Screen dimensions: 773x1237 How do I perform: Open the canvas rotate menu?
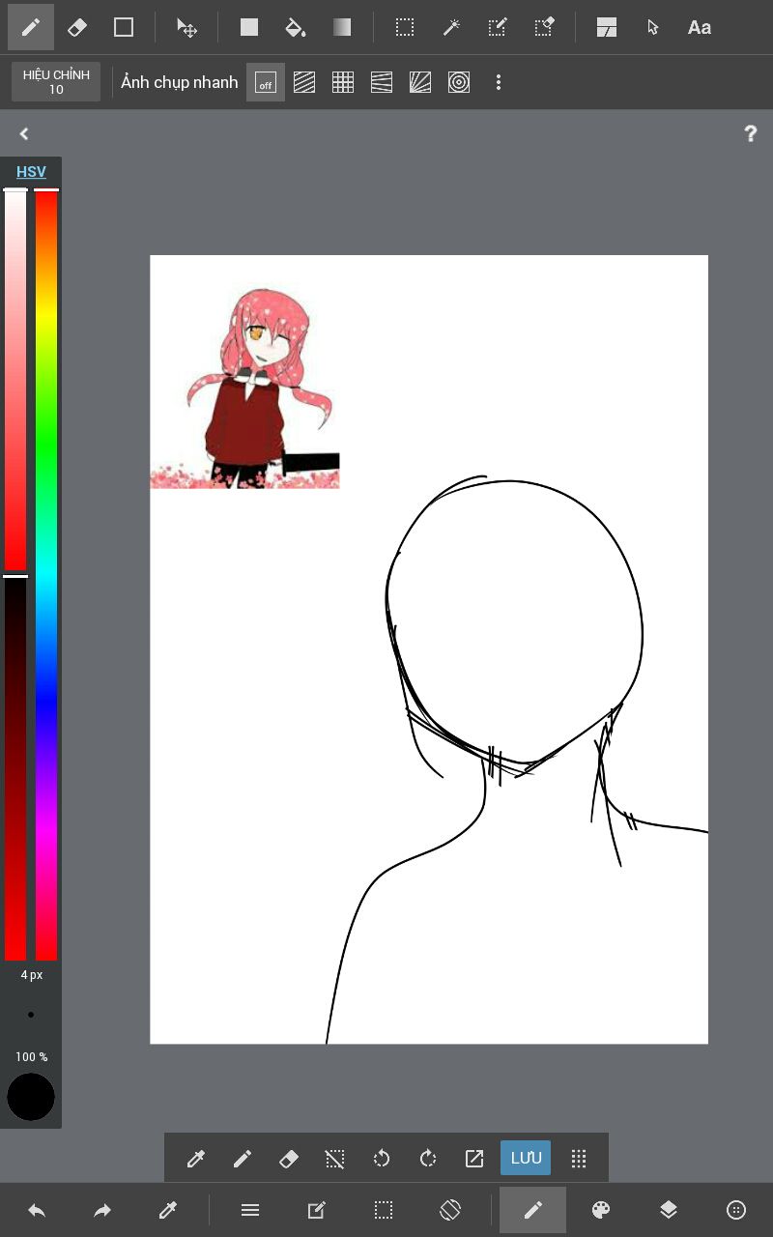pyautogui.click(x=450, y=1210)
